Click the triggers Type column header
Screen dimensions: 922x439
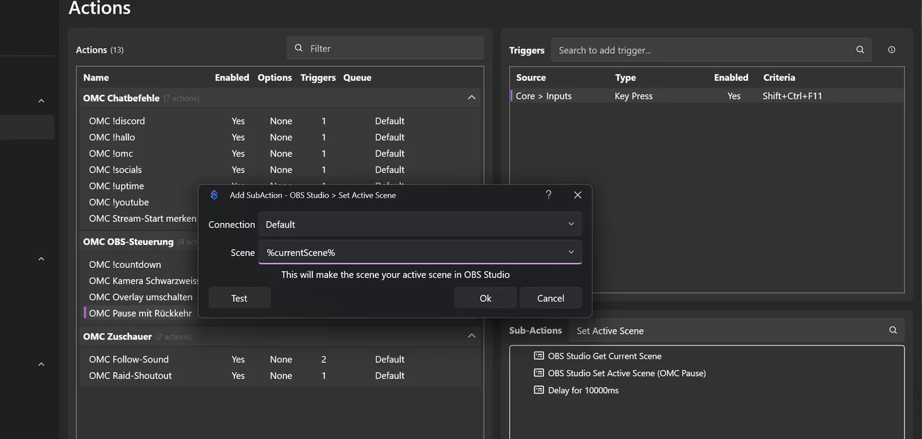[x=626, y=77]
